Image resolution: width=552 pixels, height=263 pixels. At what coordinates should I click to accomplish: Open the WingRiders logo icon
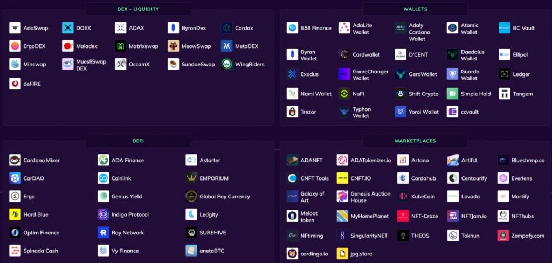pos(227,64)
